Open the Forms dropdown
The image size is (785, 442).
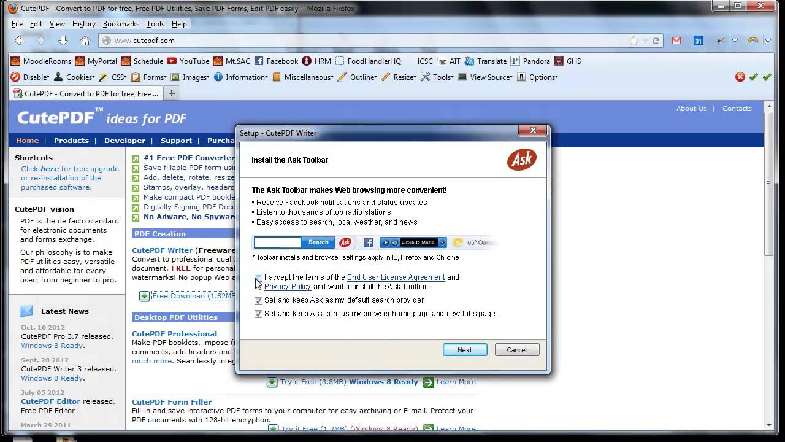149,77
